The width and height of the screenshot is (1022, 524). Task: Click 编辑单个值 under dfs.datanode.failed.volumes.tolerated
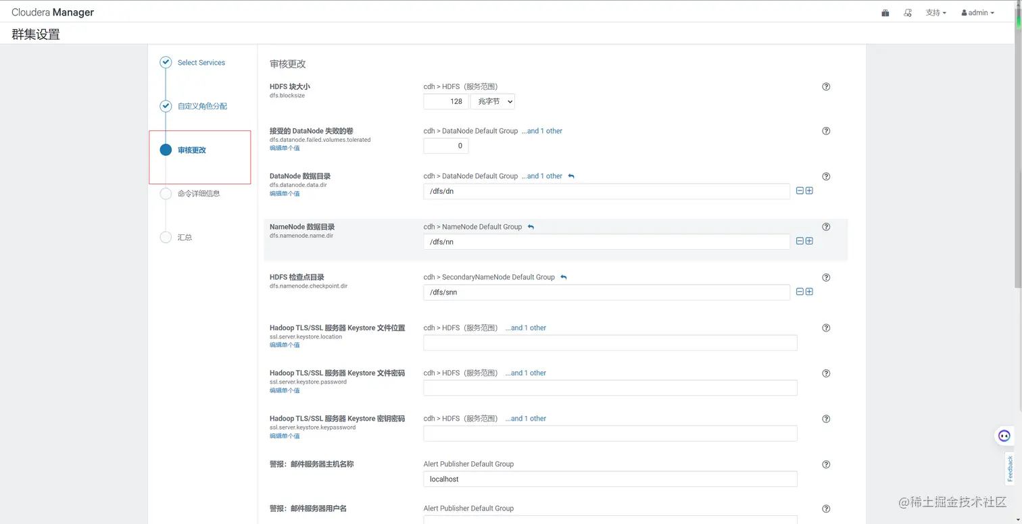click(x=285, y=148)
